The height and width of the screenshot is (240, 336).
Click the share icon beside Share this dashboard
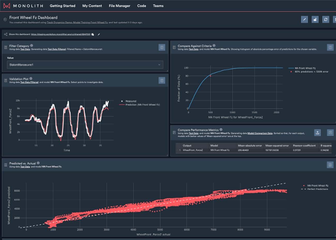tap(5, 34)
